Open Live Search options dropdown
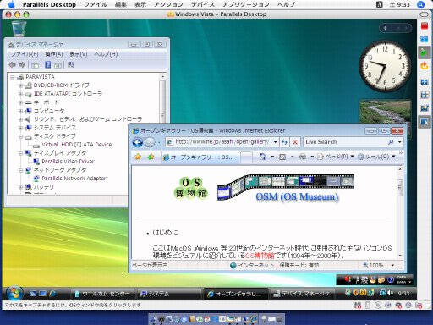This screenshot has width=433, height=325. pyautogui.click(x=399, y=142)
